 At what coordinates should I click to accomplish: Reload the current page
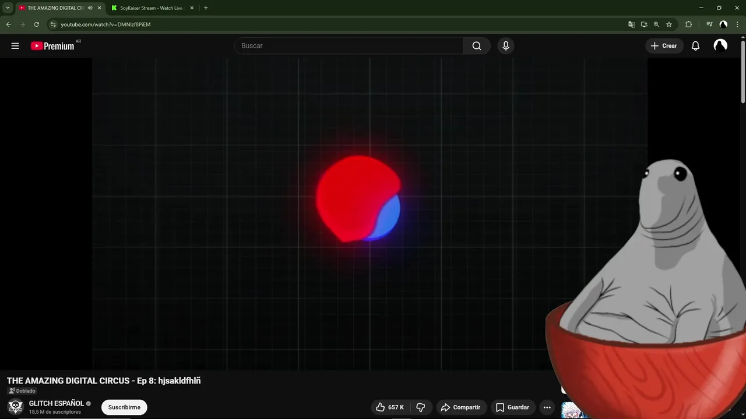(x=36, y=24)
